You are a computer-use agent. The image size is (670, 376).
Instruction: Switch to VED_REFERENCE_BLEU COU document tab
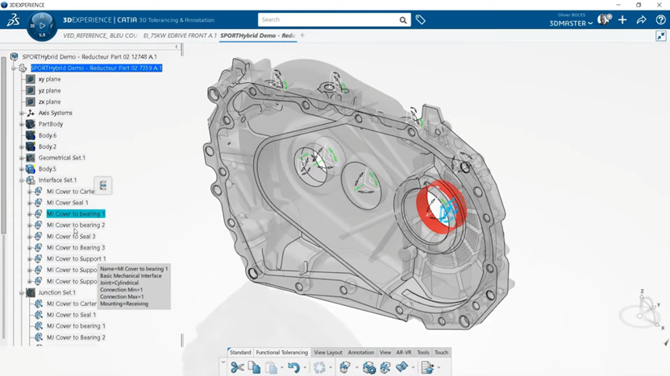(x=101, y=35)
